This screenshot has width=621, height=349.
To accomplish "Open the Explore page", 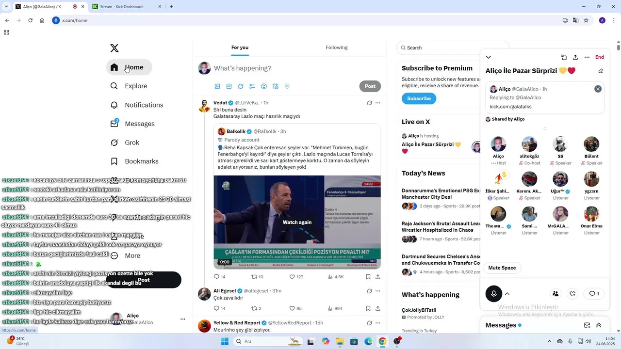I will (129, 86).
